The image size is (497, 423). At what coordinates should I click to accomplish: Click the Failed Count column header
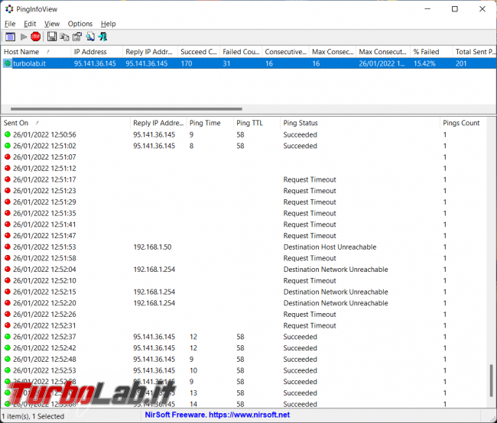[x=241, y=52]
